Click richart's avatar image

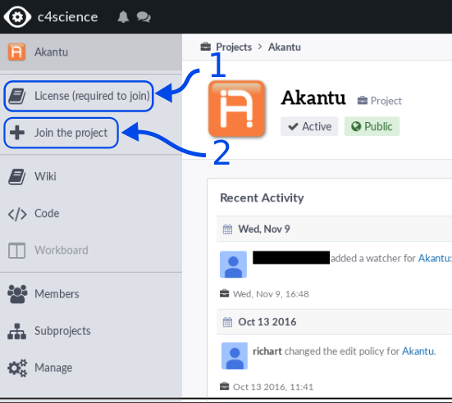[x=235, y=355]
